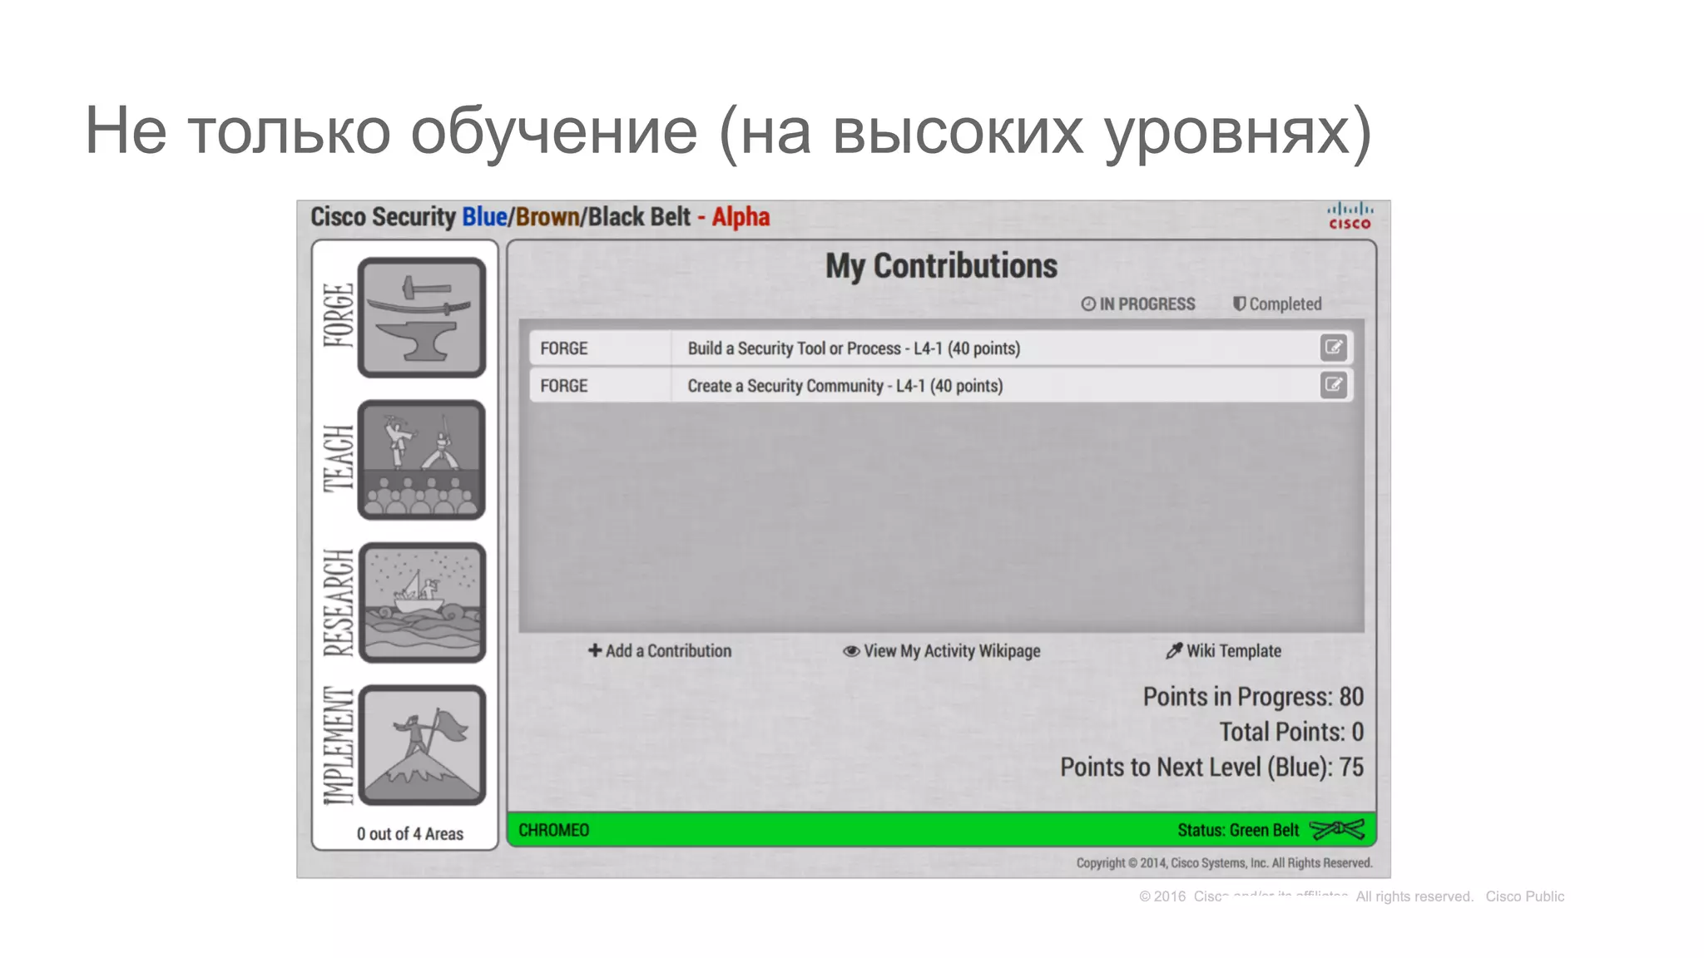Open the Wiki Template link
Image resolution: width=1704 pixels, height=958 pixels.
(1223, 651)
